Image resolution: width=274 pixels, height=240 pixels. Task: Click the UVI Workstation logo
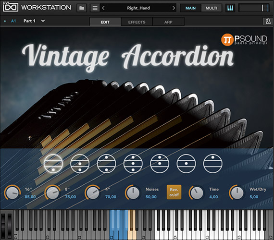(37, 7)
